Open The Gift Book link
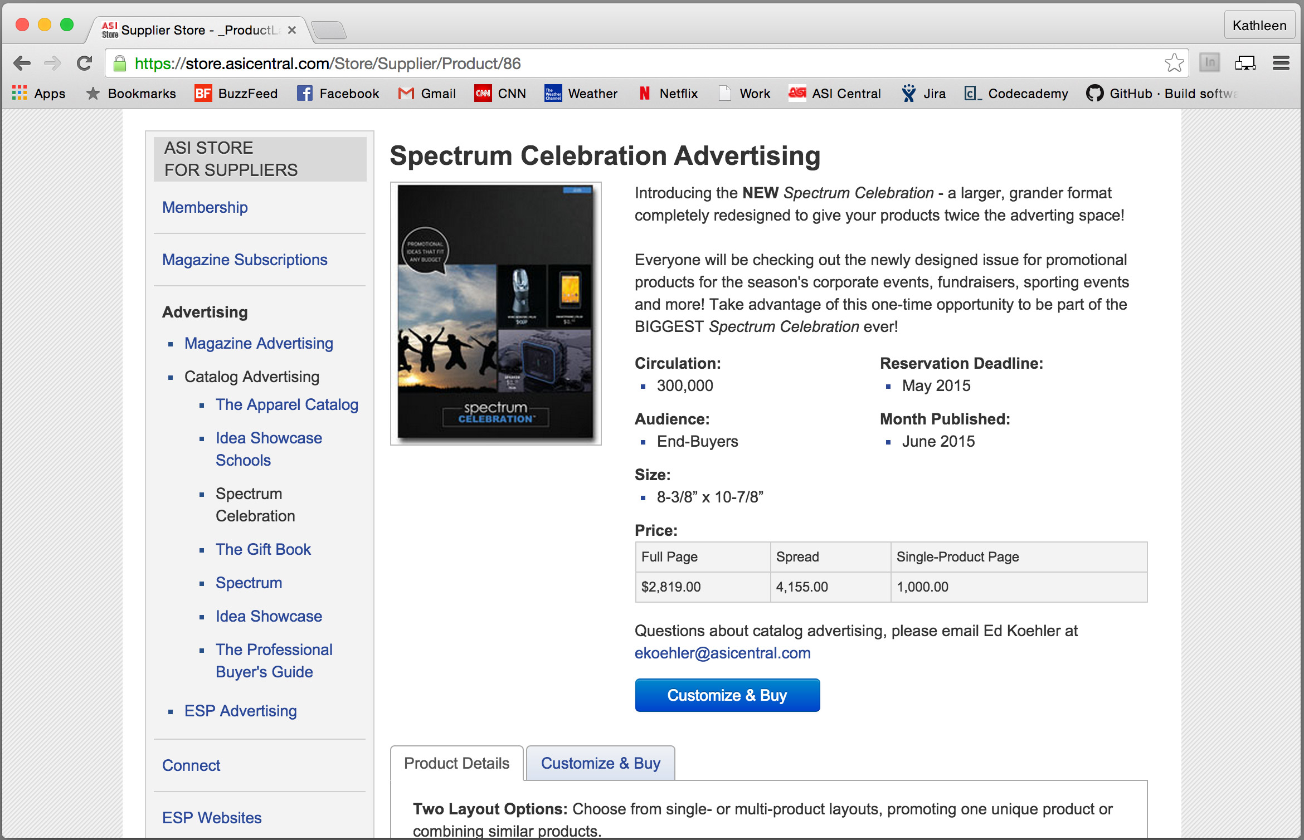Screen dimensions: 1304x840 point(263,549)
